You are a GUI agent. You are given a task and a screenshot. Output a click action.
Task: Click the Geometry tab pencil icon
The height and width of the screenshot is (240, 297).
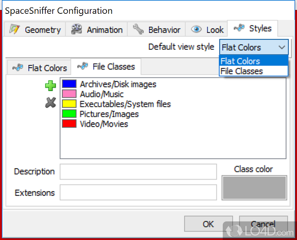(14, 29)
